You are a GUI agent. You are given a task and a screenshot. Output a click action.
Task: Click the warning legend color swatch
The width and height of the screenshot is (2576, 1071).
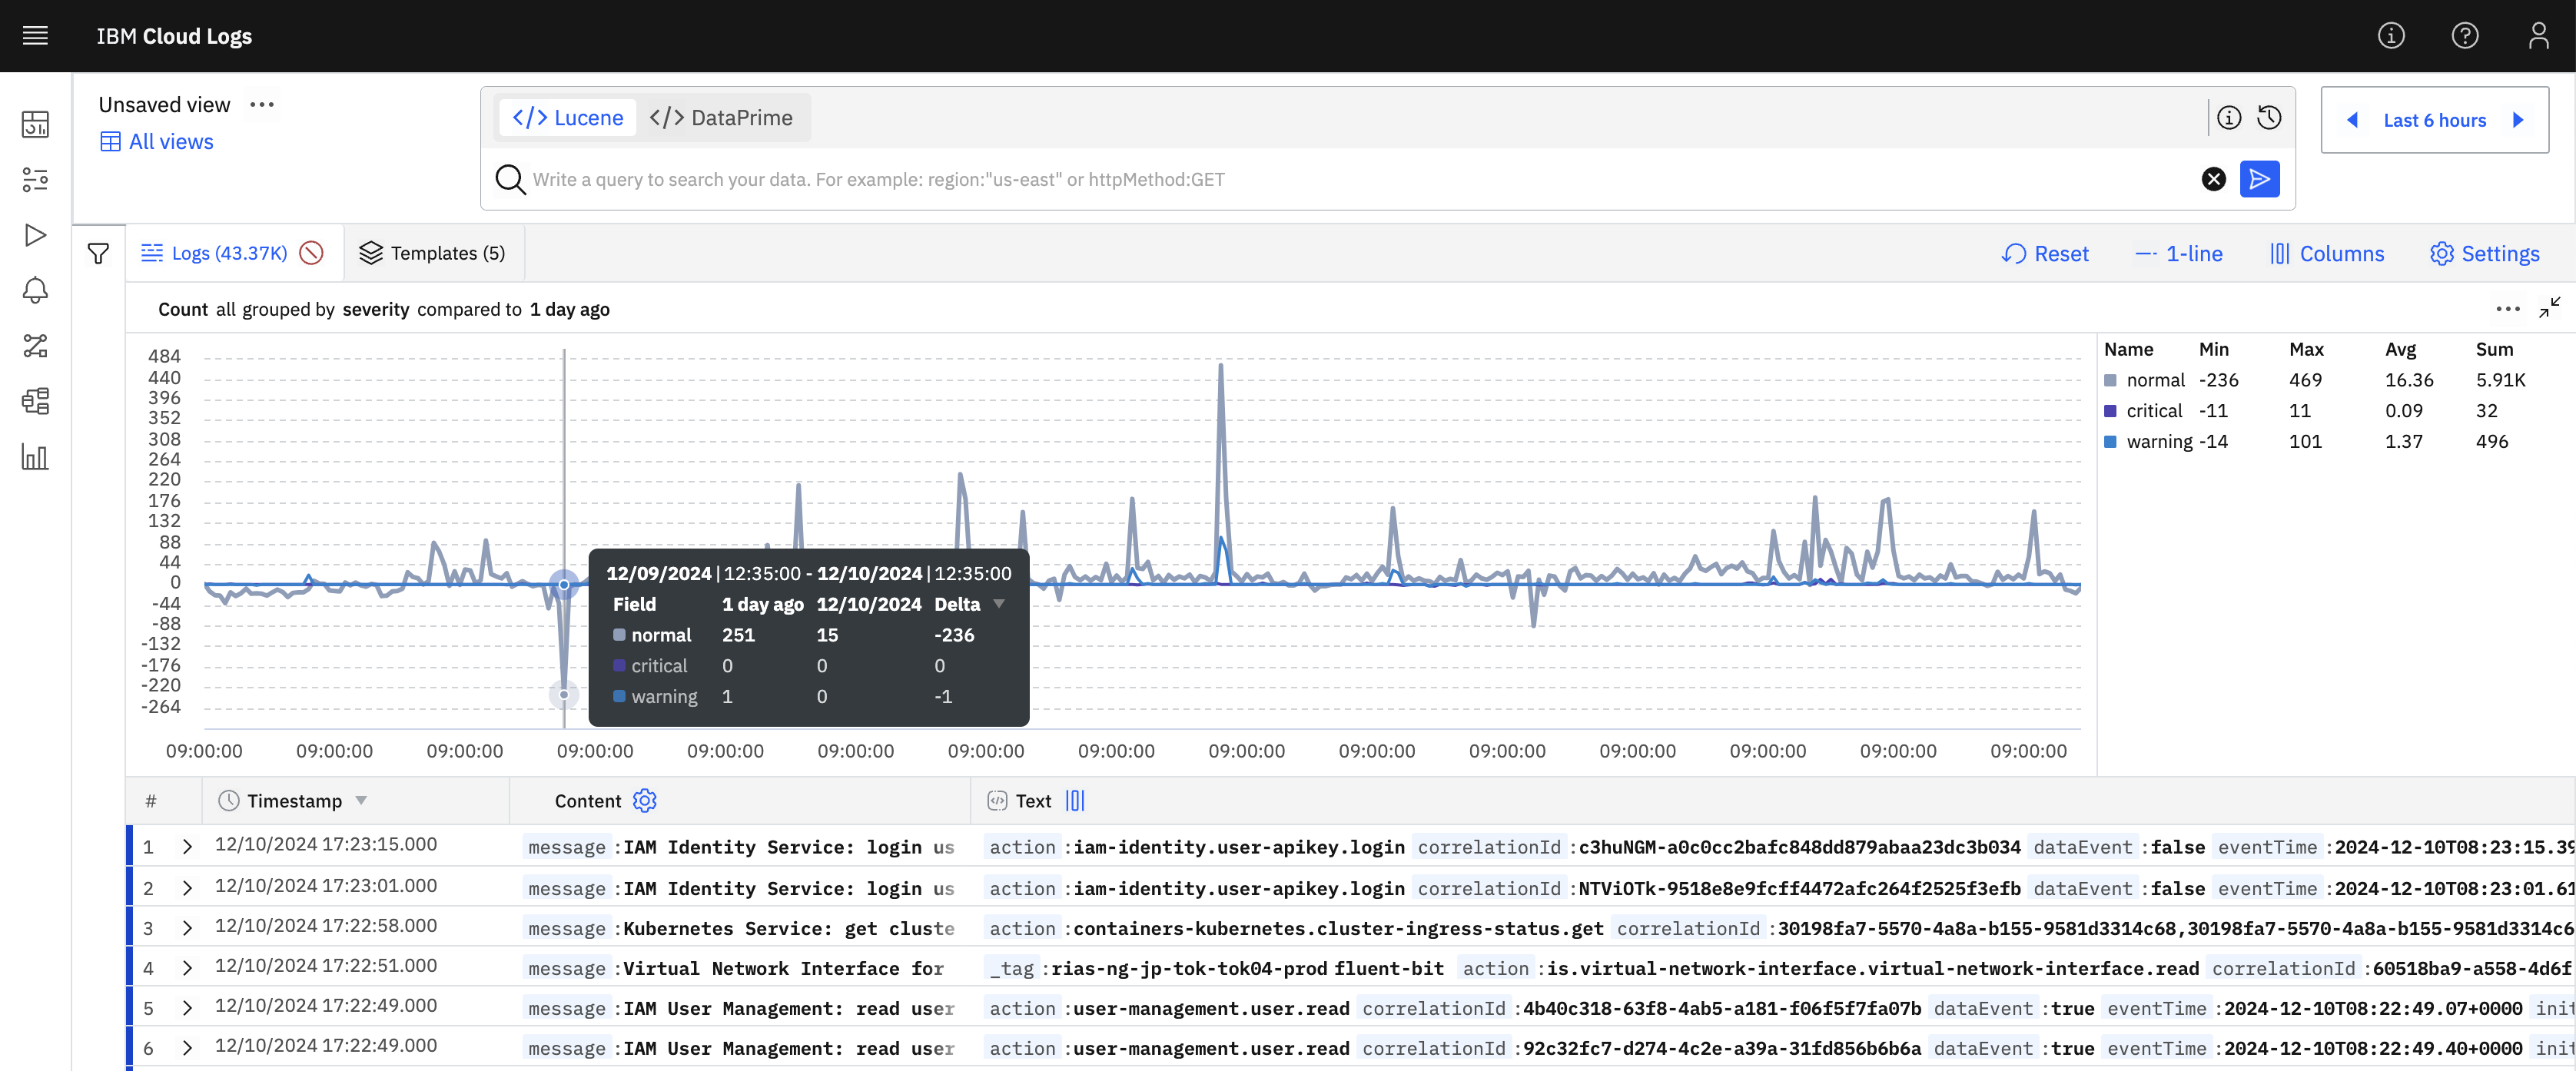2110,442
